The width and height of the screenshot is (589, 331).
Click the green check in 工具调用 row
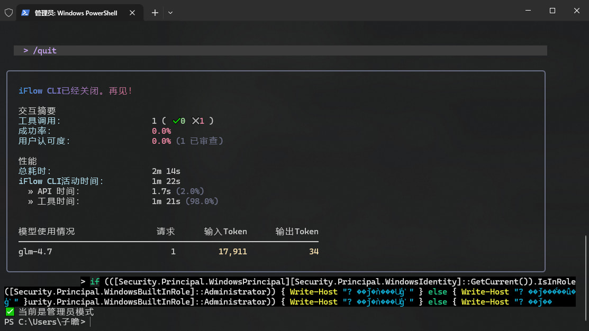177,121
